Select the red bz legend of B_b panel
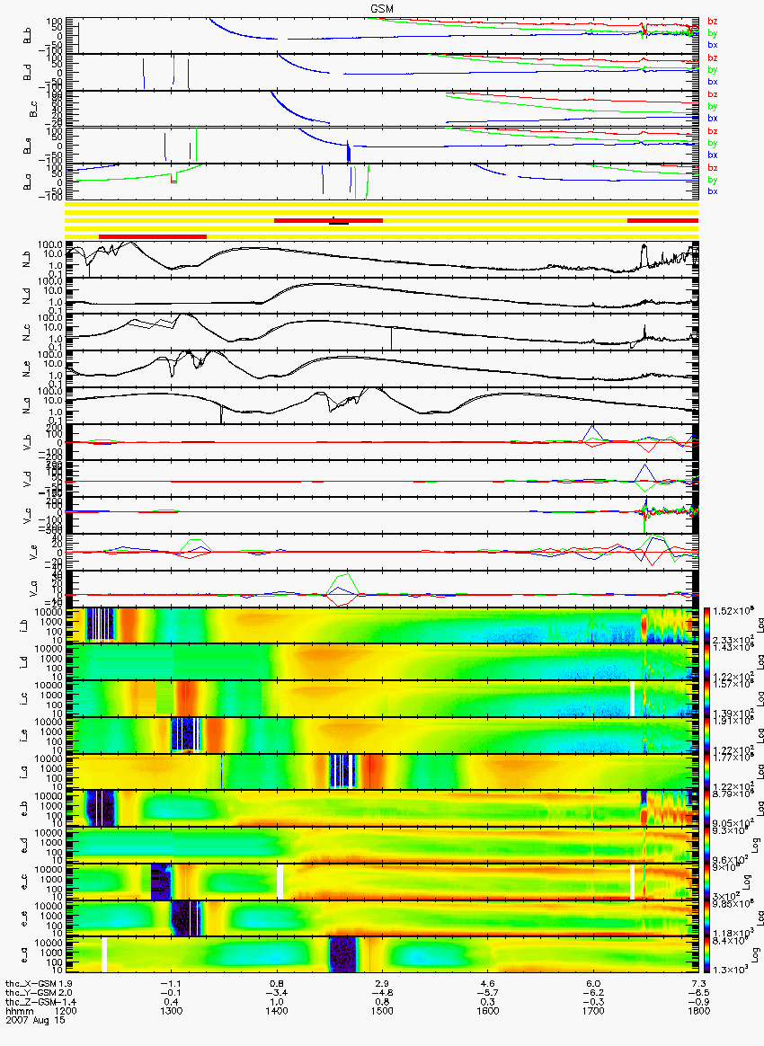Image resolution: width=764 pixels, height=1046 pixels. pos(712,22)
